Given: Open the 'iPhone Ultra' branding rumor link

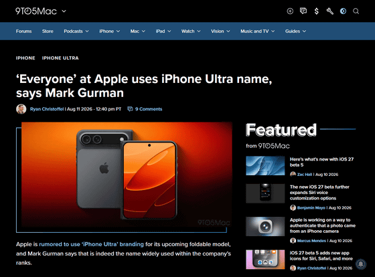Looking at the screenshot, I should click(x=91, y=244).
